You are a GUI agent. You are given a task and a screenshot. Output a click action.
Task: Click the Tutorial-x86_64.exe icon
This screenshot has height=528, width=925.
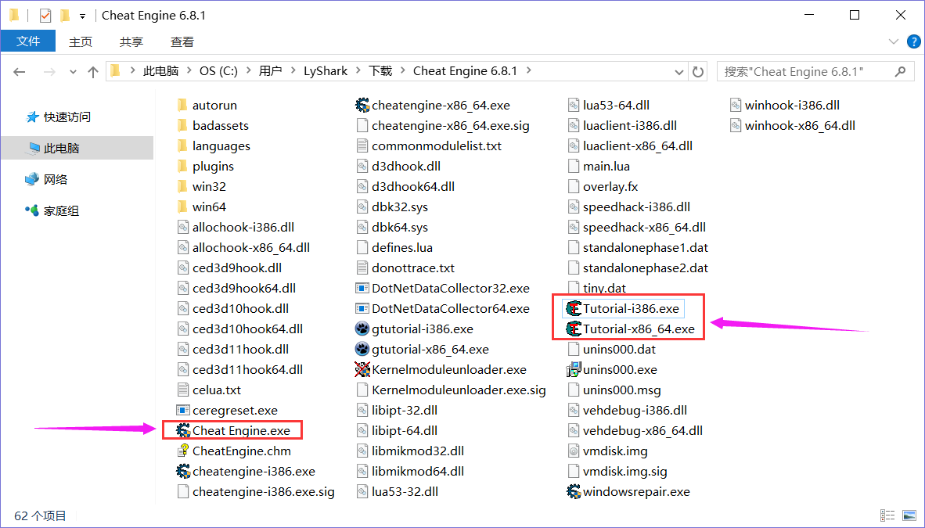(x=574, y=329)
